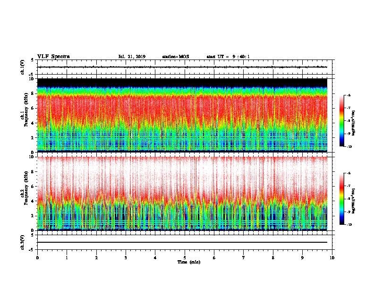Click time tick label "5" on x-axis

185,258
